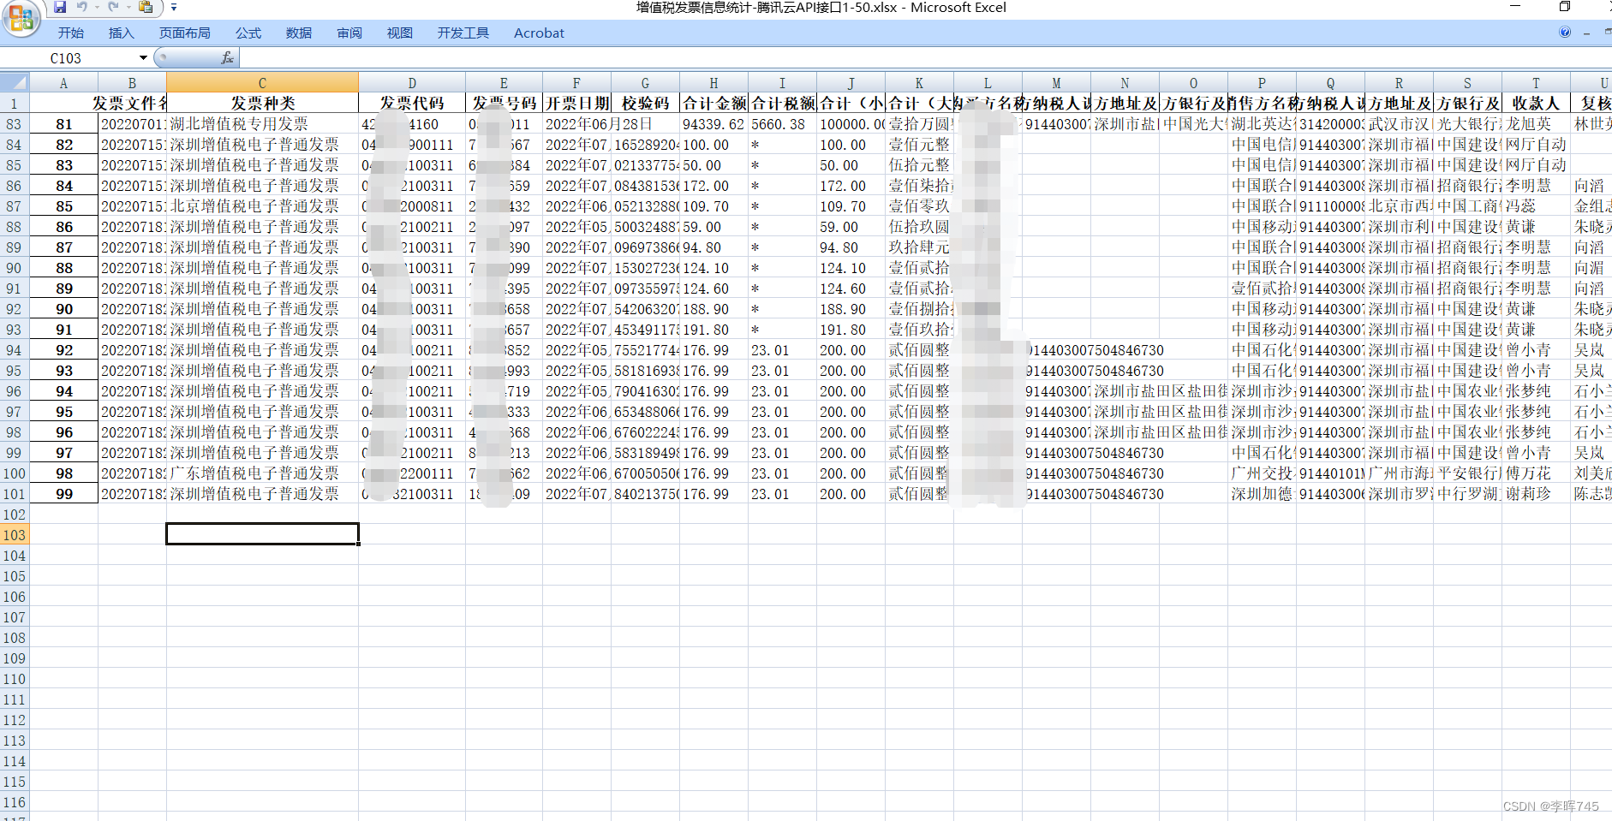Viewport: 1612px width, 821px height.
Task: Select row header 103
Action: pos(15,535)
